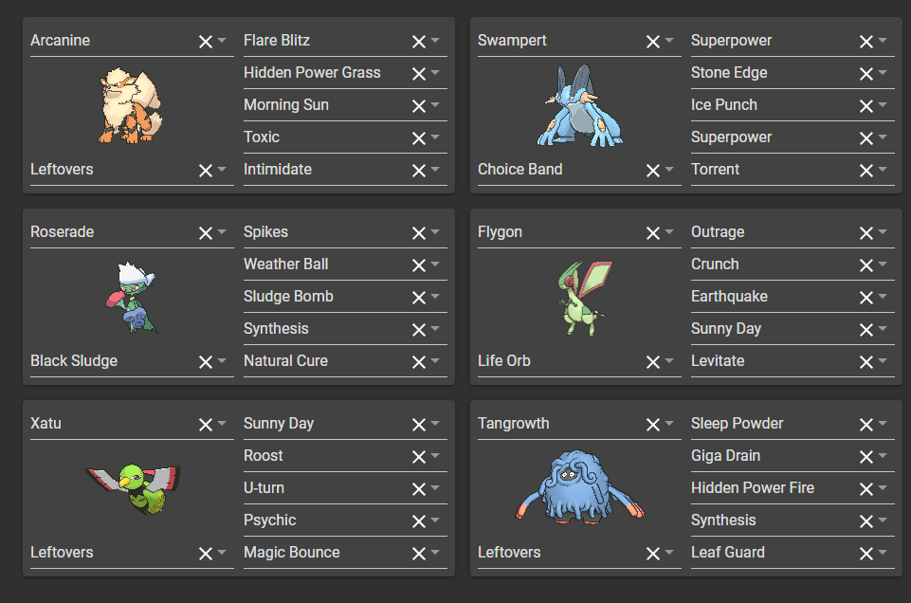Expand the U-turn move dropdown
911x603 pixels.
(434, 488)
